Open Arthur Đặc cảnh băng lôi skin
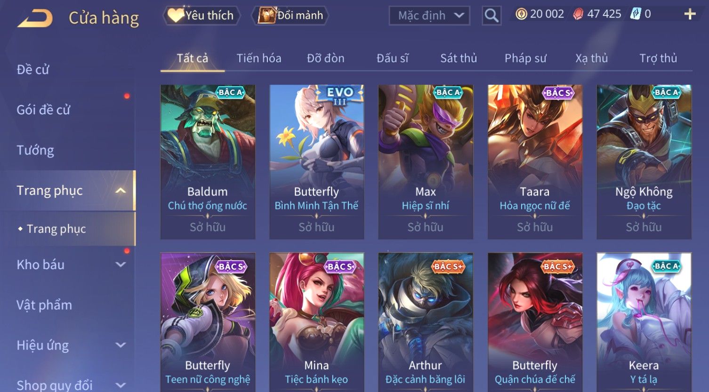The height and width of the screenshot is (392, 709). point(426,322)
